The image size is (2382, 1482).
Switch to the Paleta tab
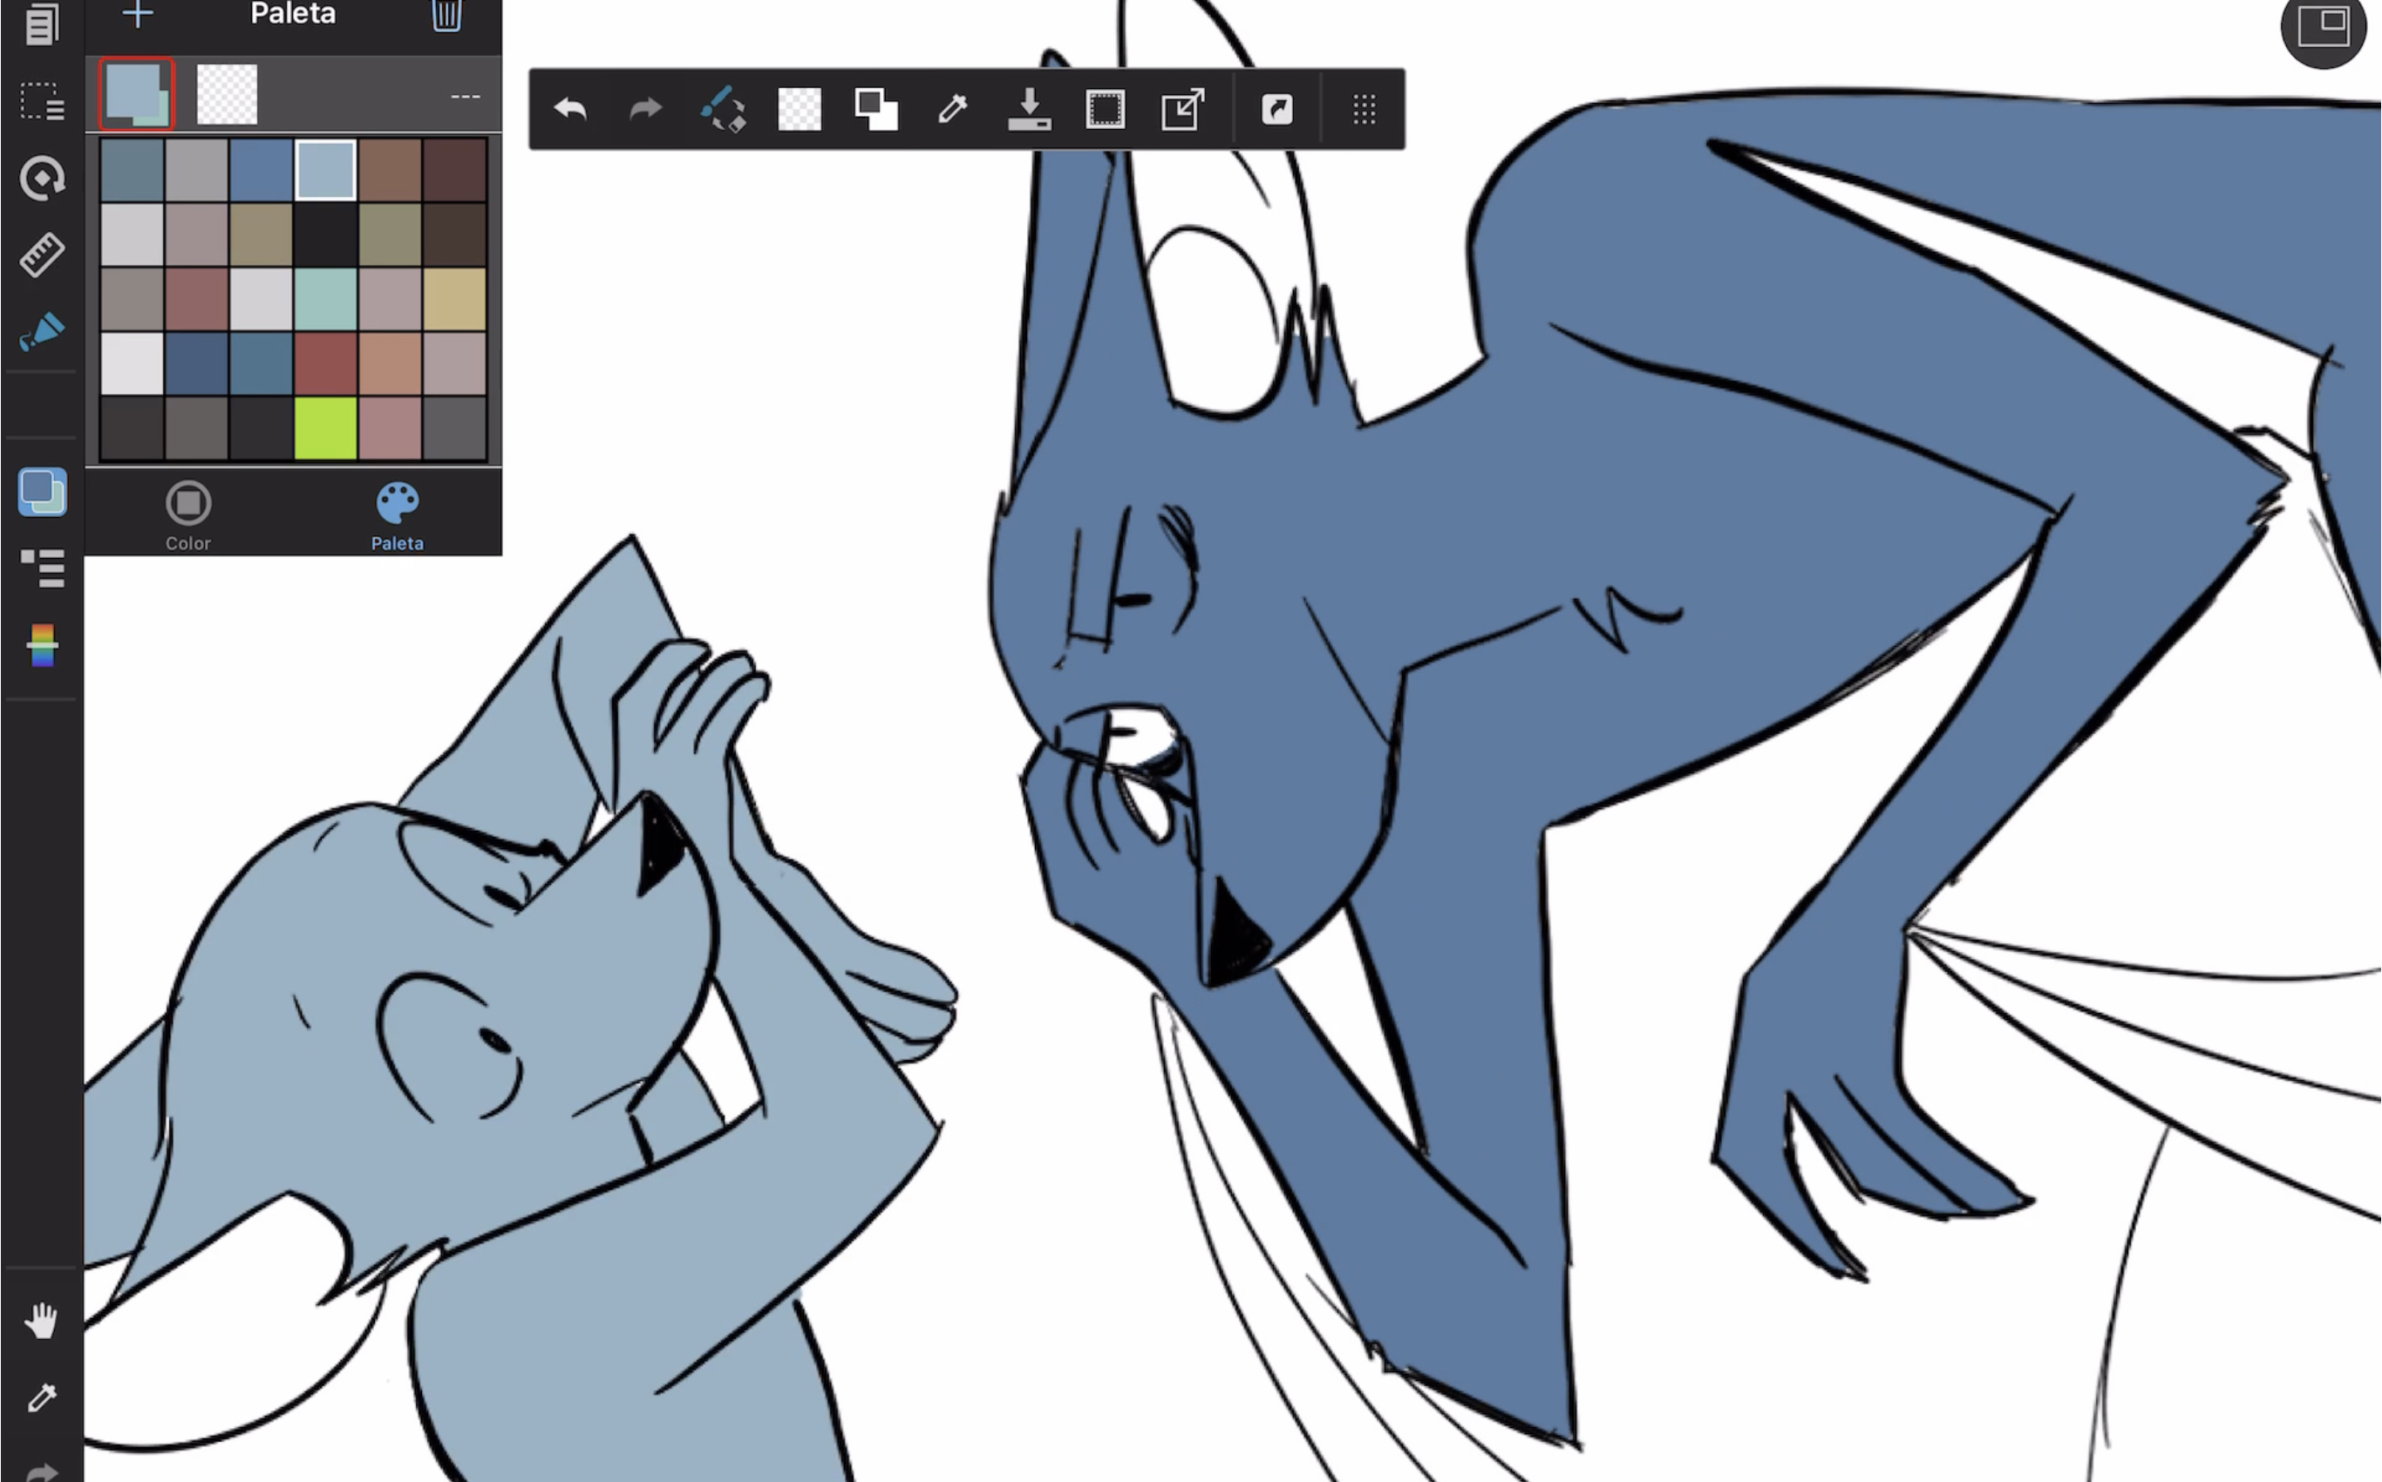398,517
